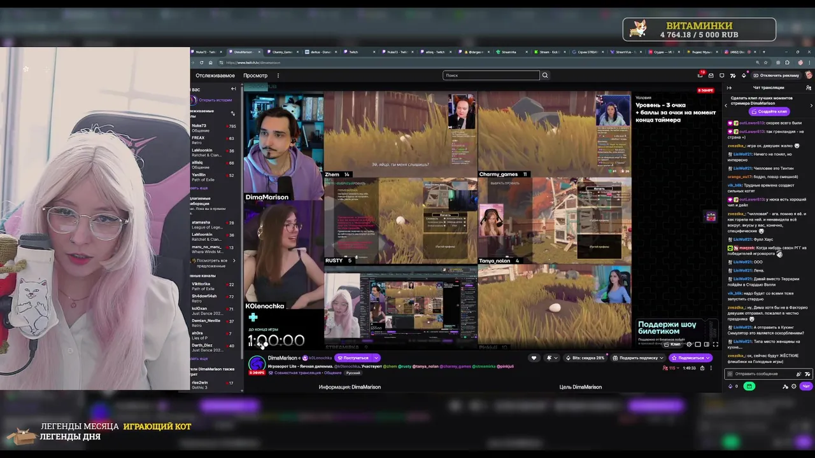Open channel points balance icon
The height and width of the screenshot is (458, 815).
click(x=733, y=386)
